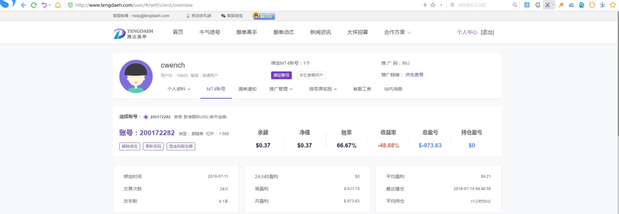Select account 200172282 radio button
The image size is (619, 214).
point(146,117)
